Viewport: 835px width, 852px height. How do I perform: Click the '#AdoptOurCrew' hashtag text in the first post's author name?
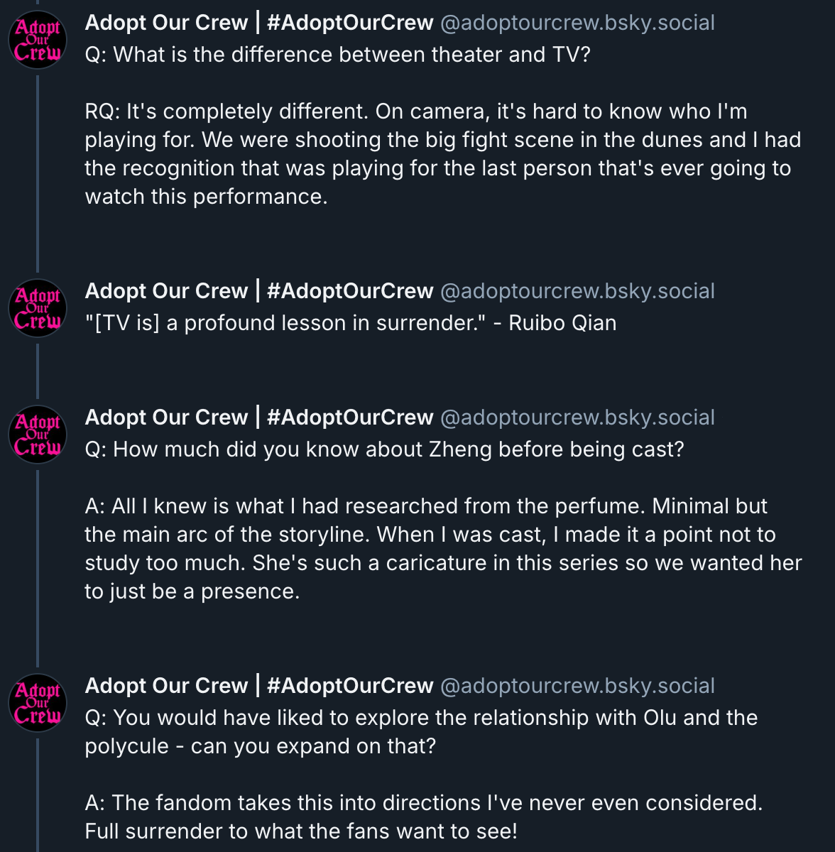(350, 23)
